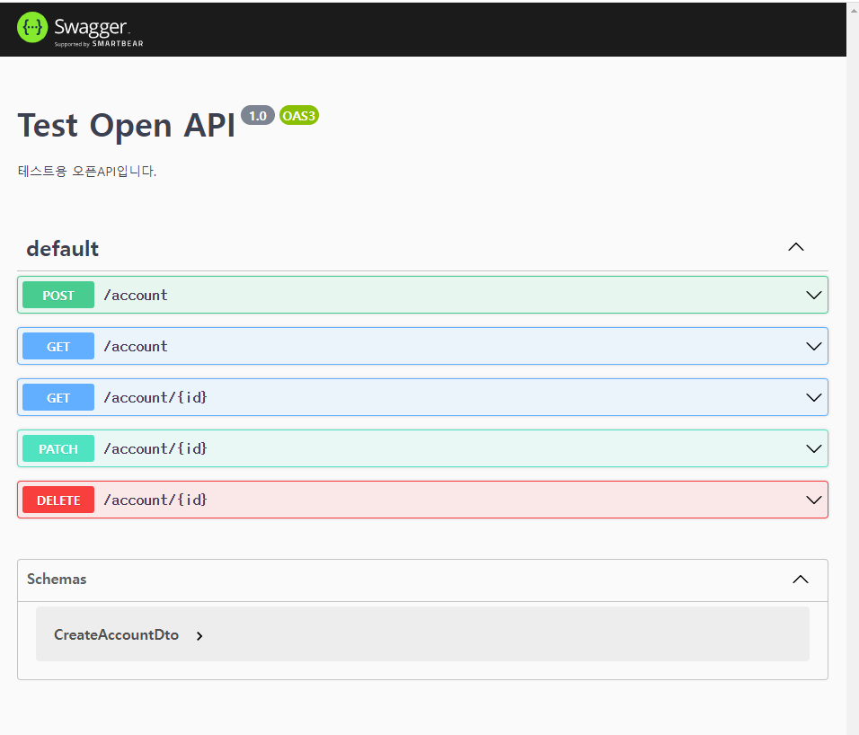
Task: Select the GET method badge for /account
Action: coord(58,346)
